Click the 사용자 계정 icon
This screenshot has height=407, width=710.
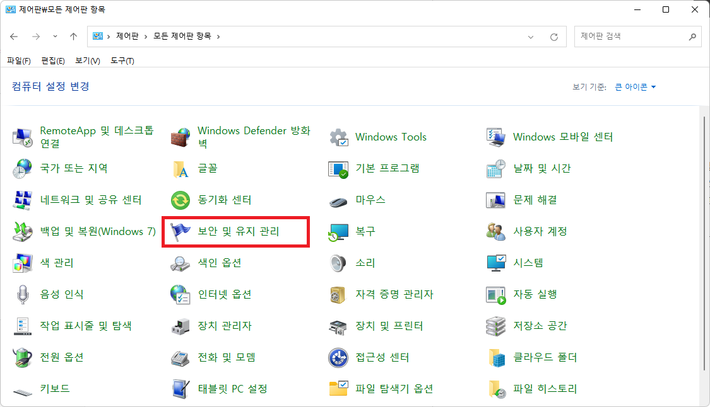coord(496,232)
